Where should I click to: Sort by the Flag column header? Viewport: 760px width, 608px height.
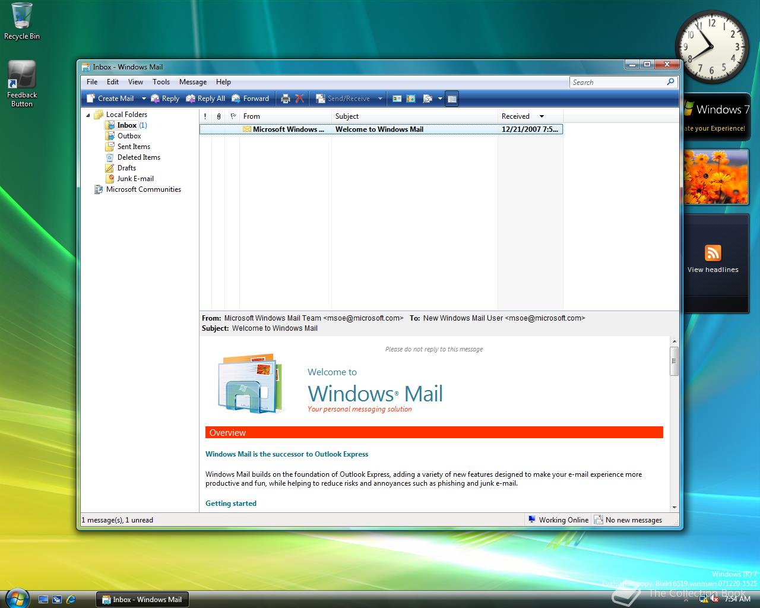(x=233, y=116)
